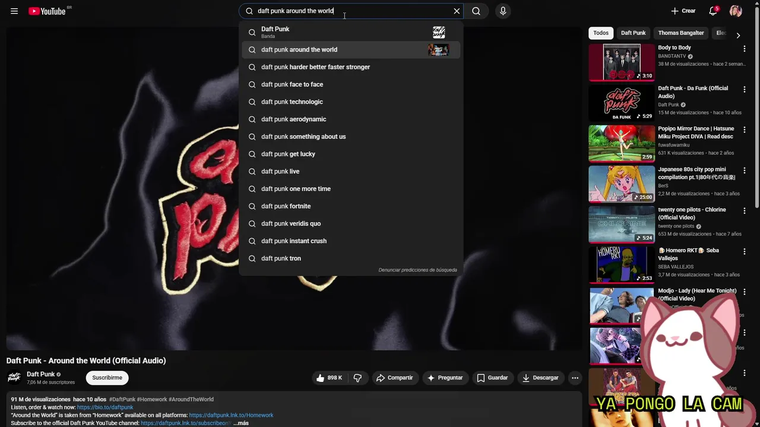Show more filter chips with arrow
This screenshot has height=427, width=760.
pyautogui.click(x=738, y=35)
